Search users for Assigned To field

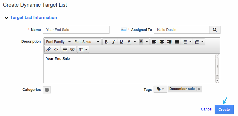(x=215, y=30)
